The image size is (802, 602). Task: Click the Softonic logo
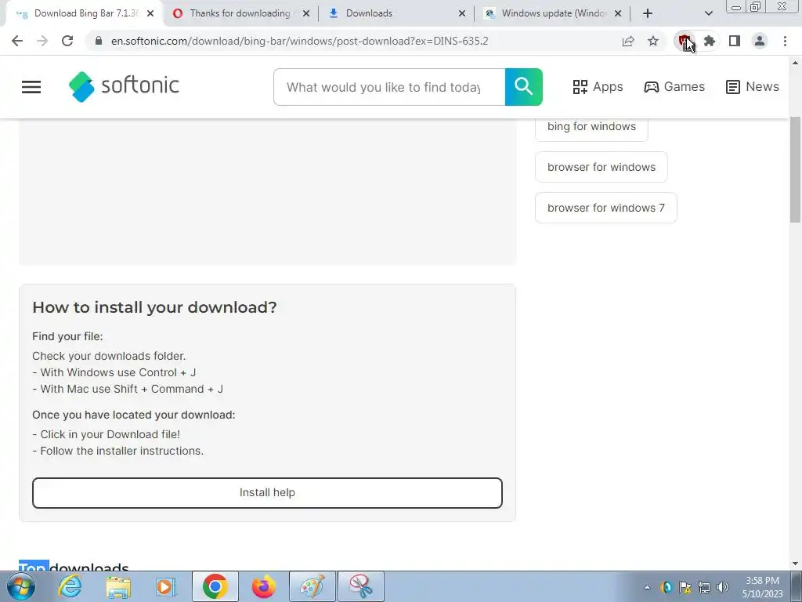coord(125,86)
